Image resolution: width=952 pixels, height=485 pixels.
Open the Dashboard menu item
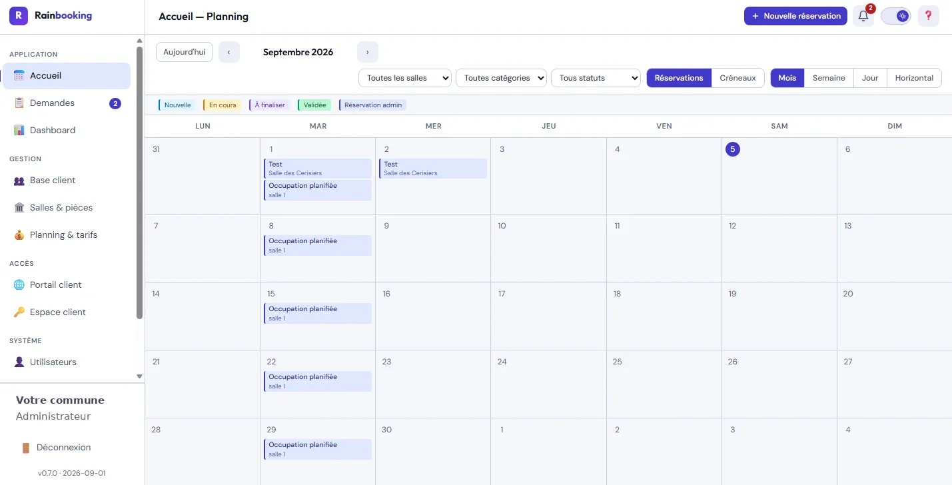(67, 131)
